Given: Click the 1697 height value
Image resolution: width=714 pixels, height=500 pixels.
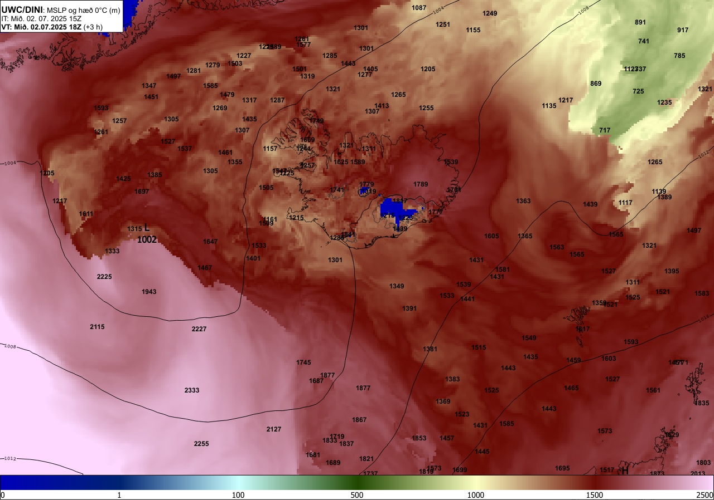Looking at the screenshot, I should (142, 192).
